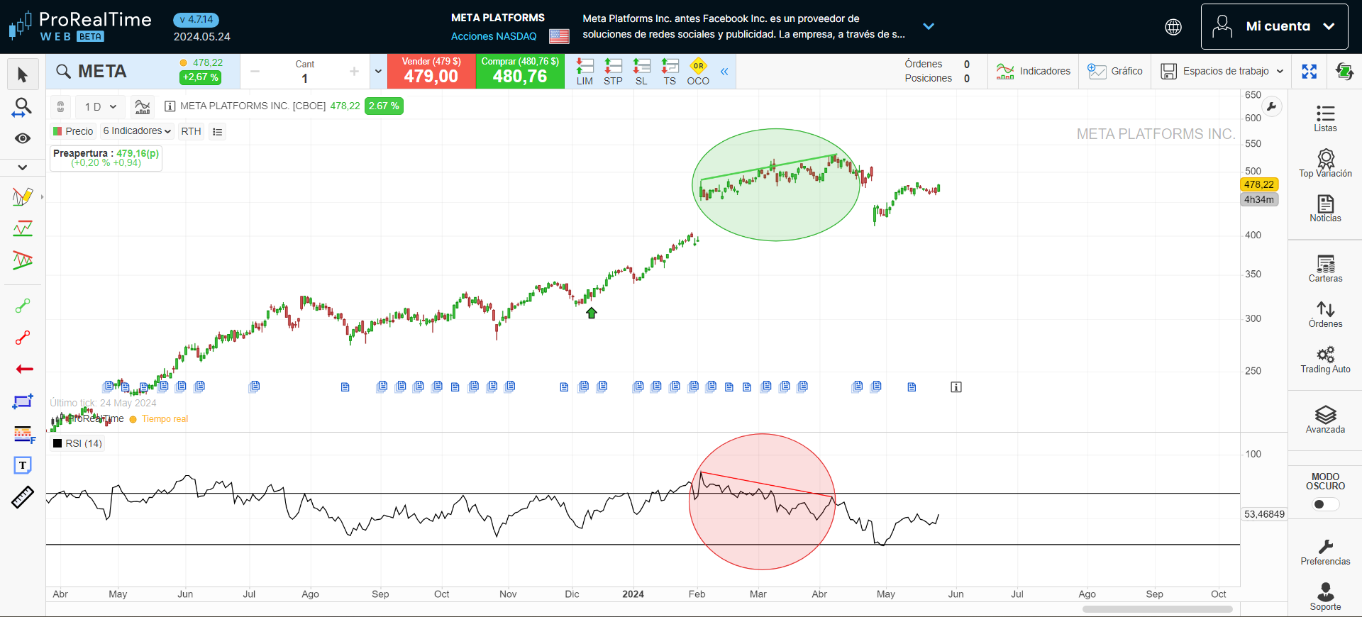The image size is (1362, 617).
Task: Click the horizontal chart scrollbar
Action: 1157,608
